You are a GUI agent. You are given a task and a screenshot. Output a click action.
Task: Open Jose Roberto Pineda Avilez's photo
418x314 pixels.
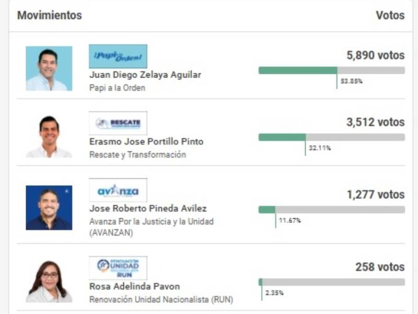(49, 208)
